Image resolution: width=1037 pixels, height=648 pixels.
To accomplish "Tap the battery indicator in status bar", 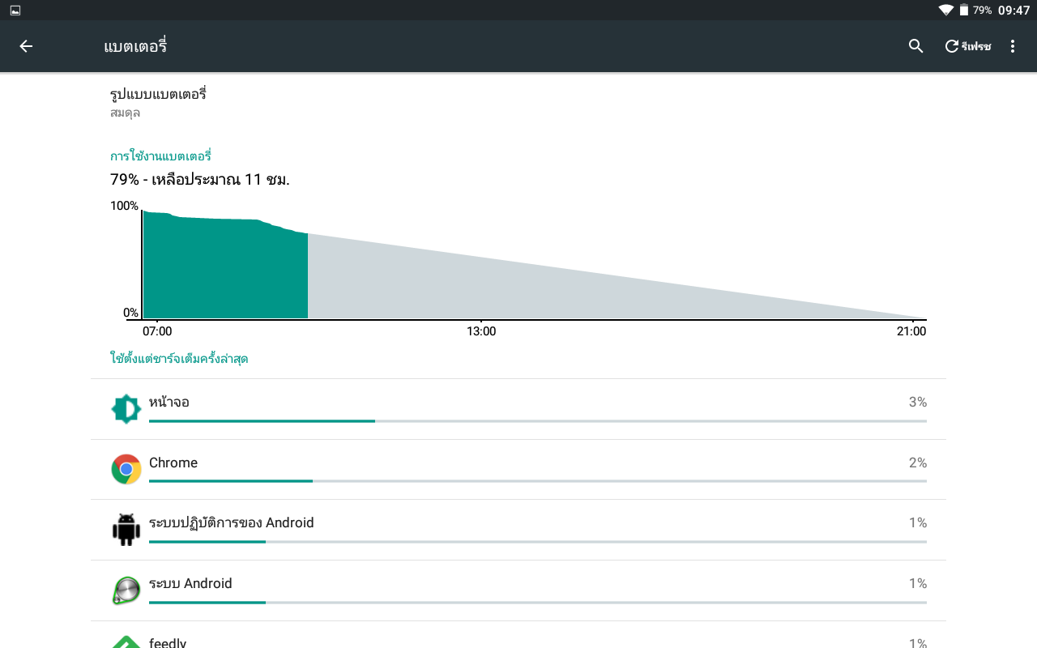I will click(964, 10).
